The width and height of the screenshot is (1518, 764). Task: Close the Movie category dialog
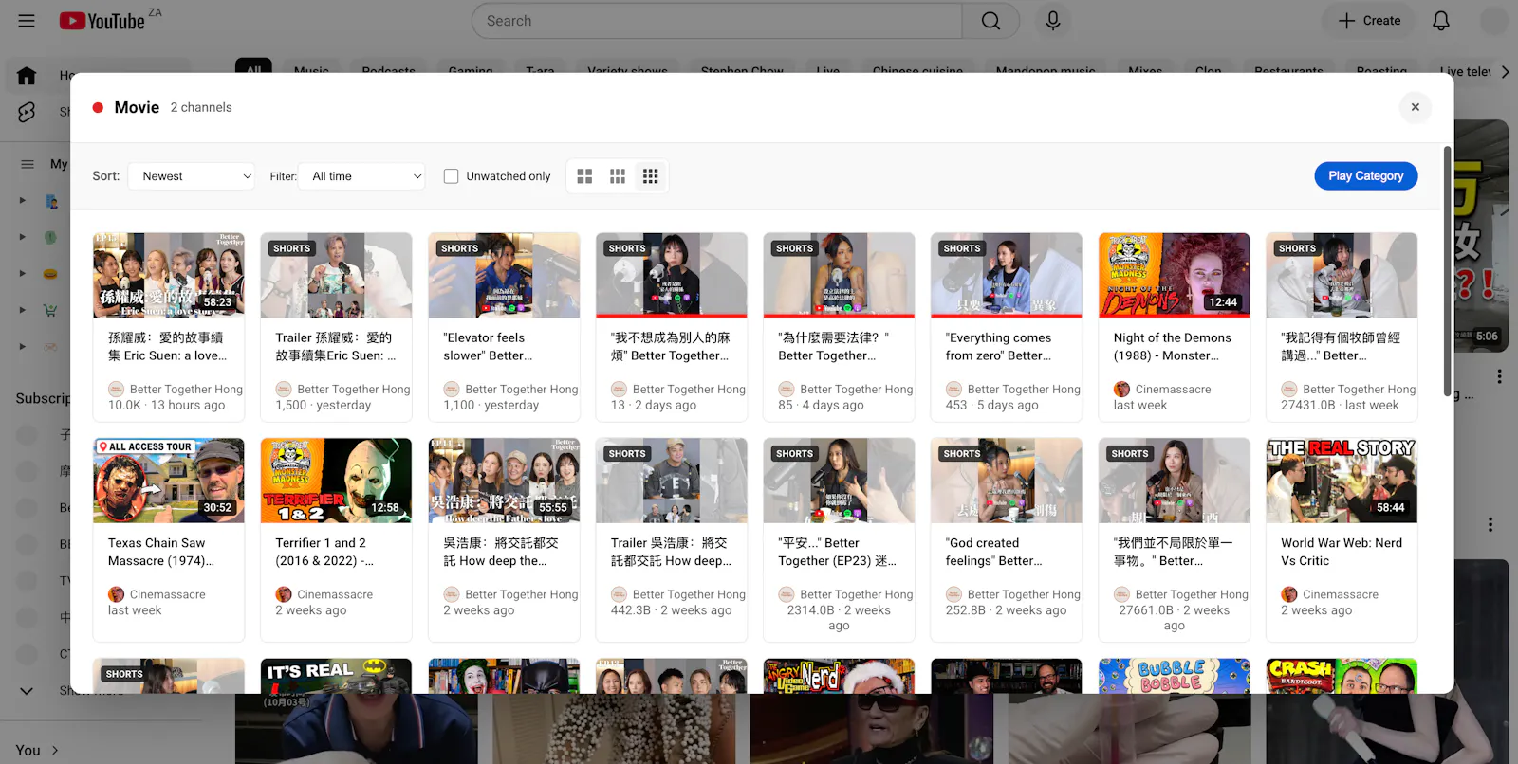pyautogui.click(x=1415, y=107)
